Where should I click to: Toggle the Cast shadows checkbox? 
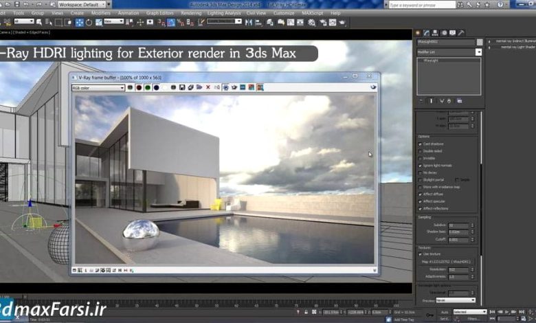pos(421,143)
